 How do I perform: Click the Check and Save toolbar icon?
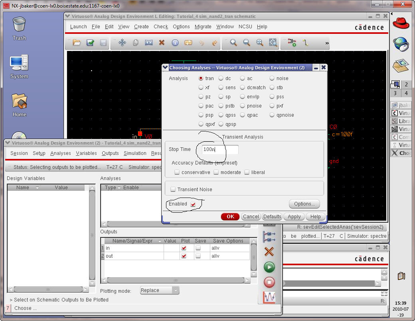tap(90, 43)
